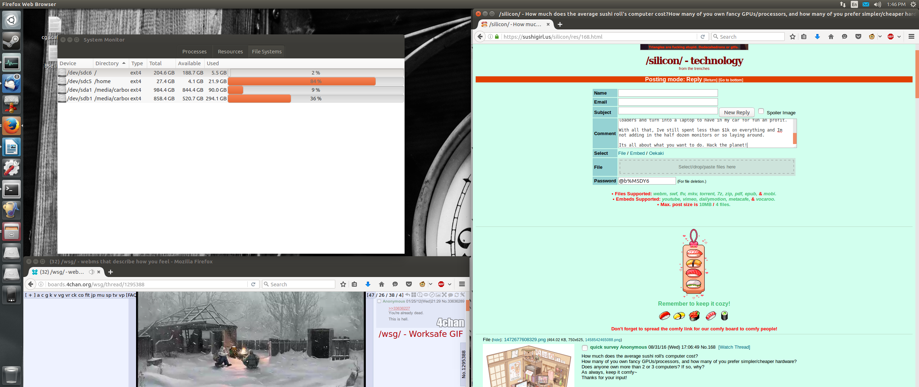The image size is (919, 387).
Task: Switch to the Resources tab
Action: click(230, 52)
